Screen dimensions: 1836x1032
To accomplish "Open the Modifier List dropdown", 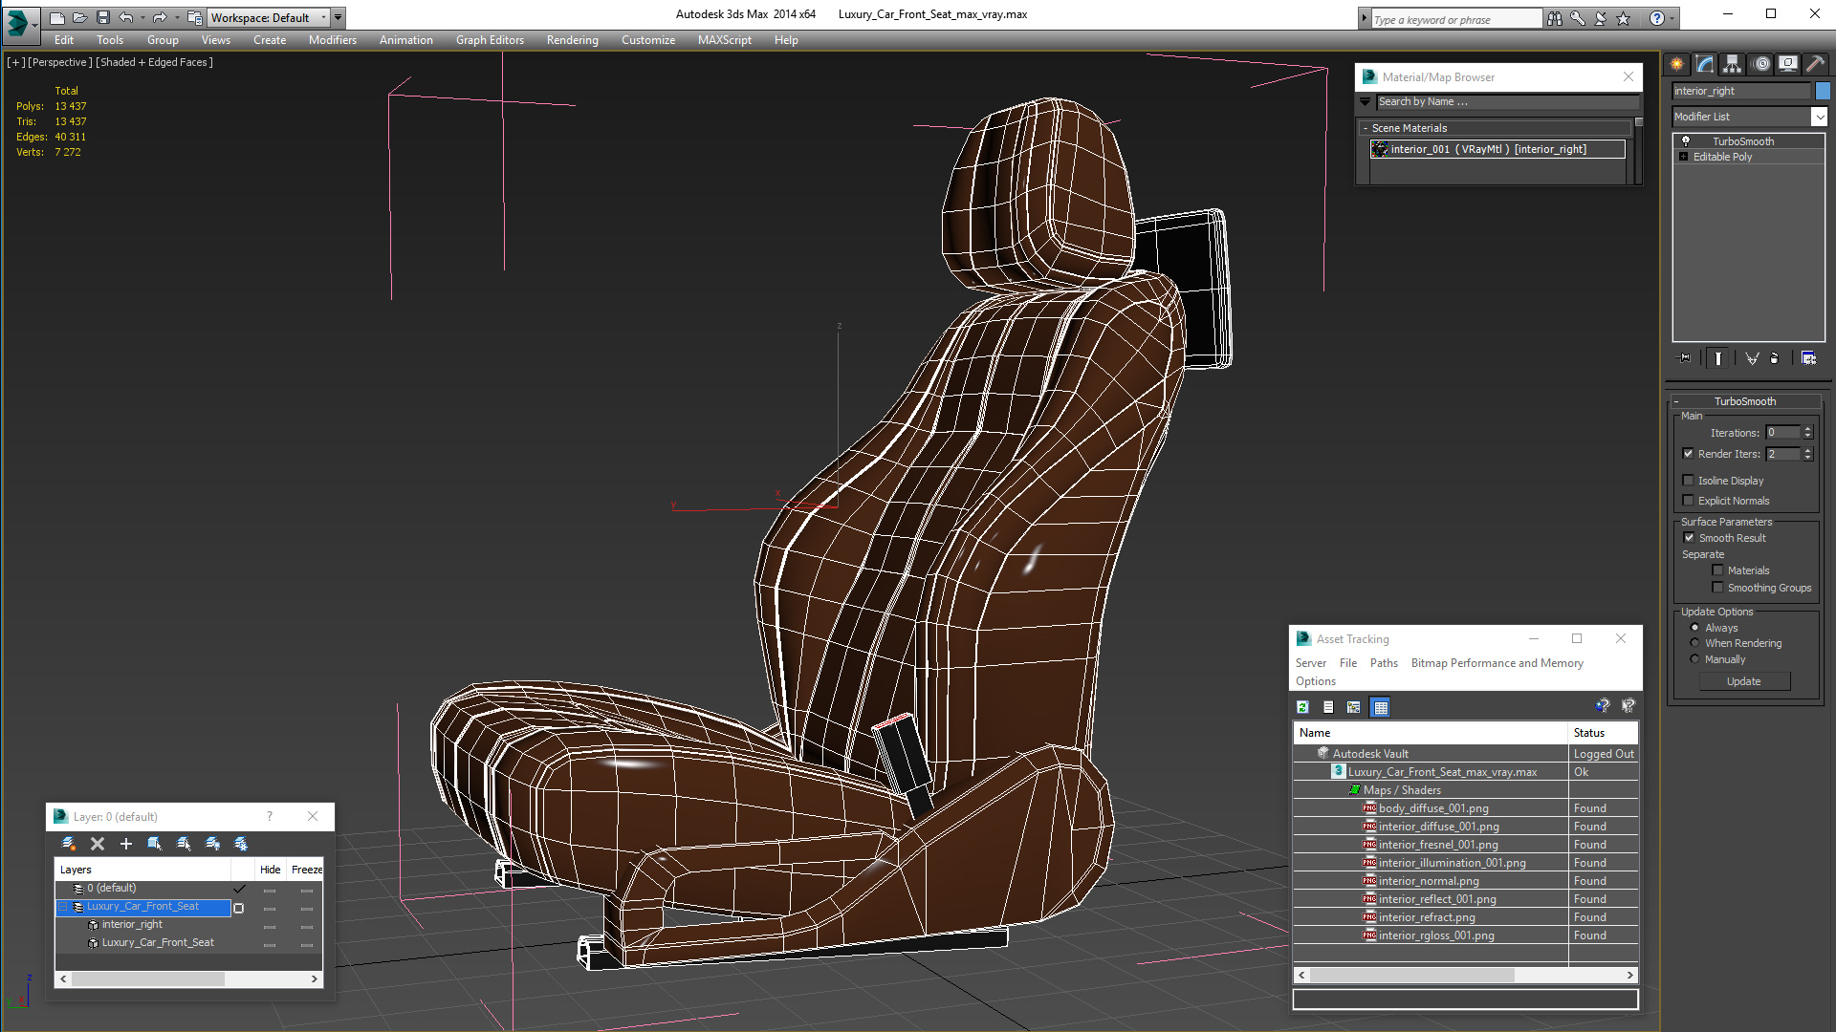I will [1818, 117].
